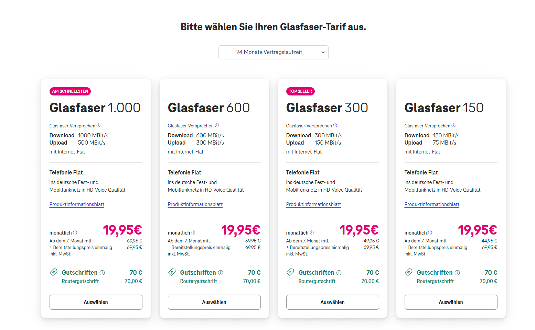The width and height of the screenshot is (535, 330).
Task: Open info icon next to Glasfaser 1.000 Glasfaser-Versprechen
Action: point(98,126)
